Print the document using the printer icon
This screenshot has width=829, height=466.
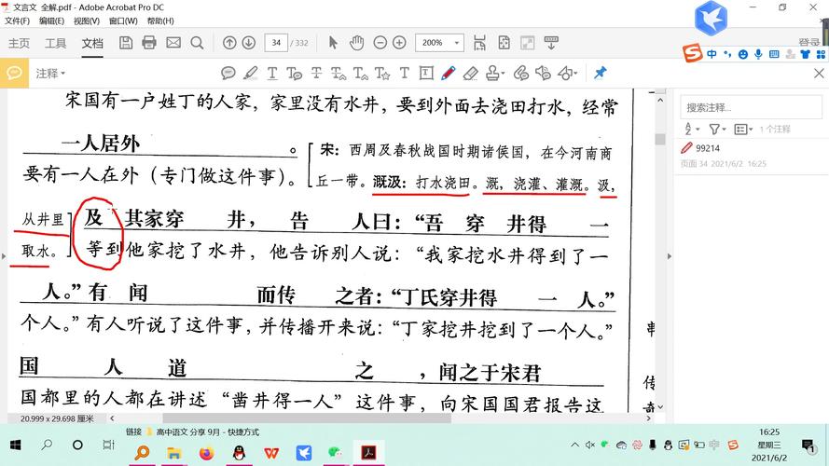click(x=149, y=43)
